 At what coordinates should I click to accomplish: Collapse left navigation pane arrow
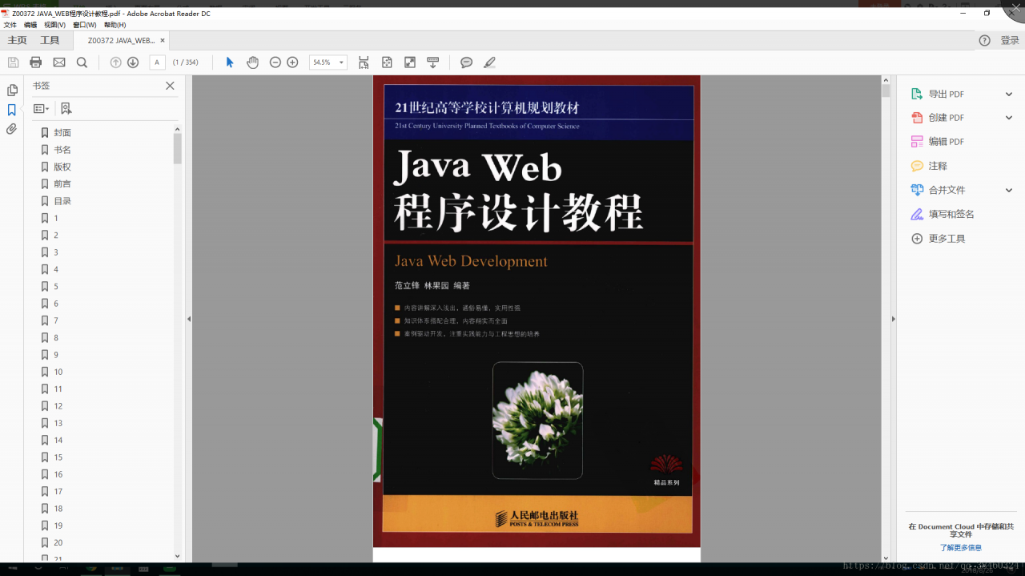(189, 319)
